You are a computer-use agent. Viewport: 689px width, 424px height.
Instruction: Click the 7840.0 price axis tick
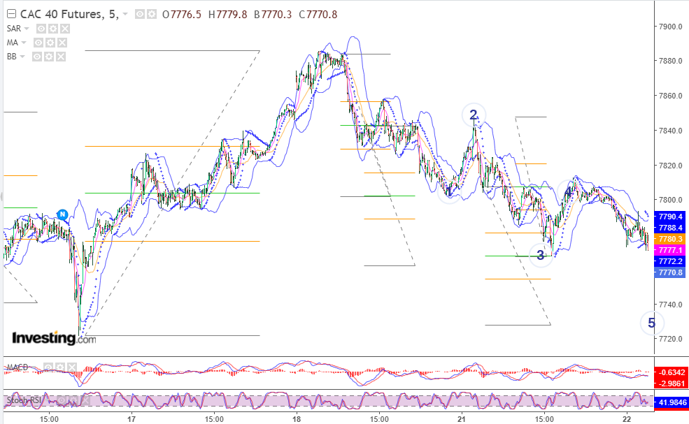coord(670,131)
